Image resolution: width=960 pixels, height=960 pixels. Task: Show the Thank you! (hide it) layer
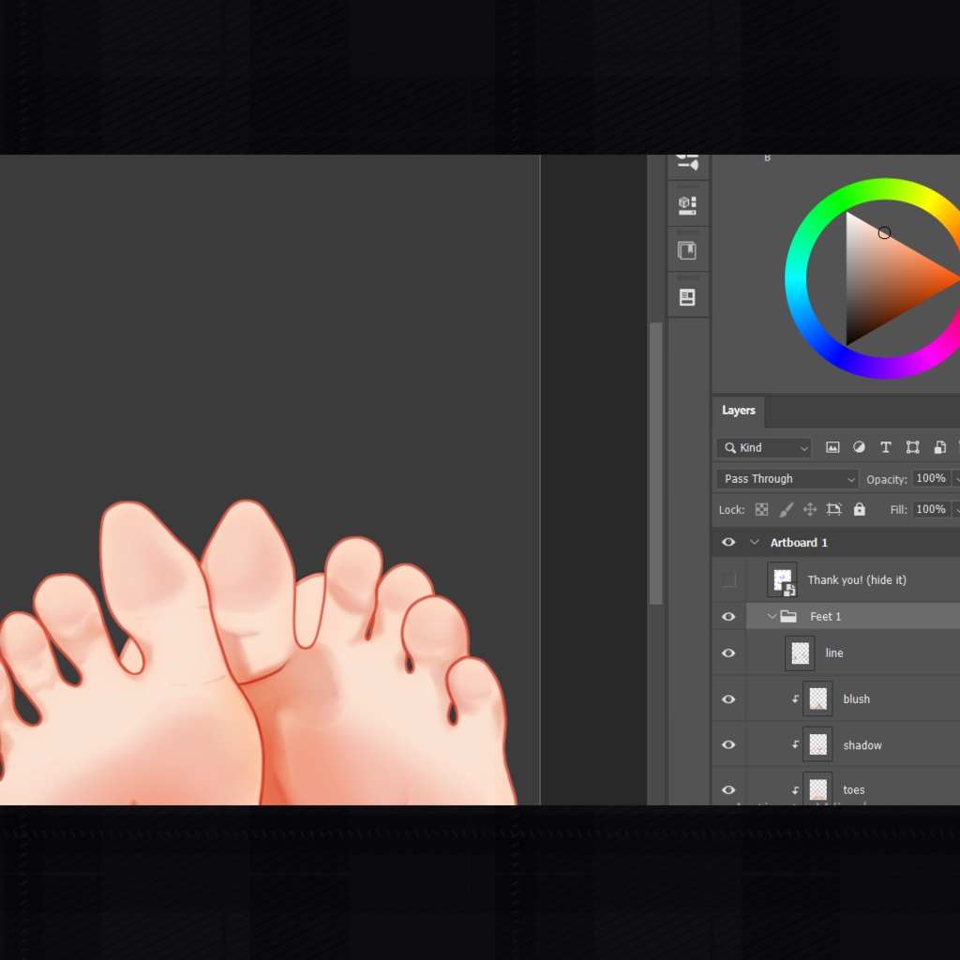pos(728,579)
